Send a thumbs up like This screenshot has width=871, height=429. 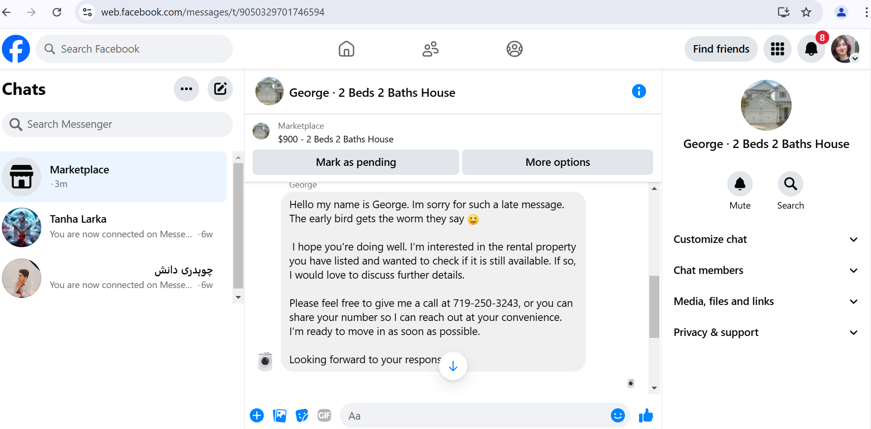(x=646, y=415)
